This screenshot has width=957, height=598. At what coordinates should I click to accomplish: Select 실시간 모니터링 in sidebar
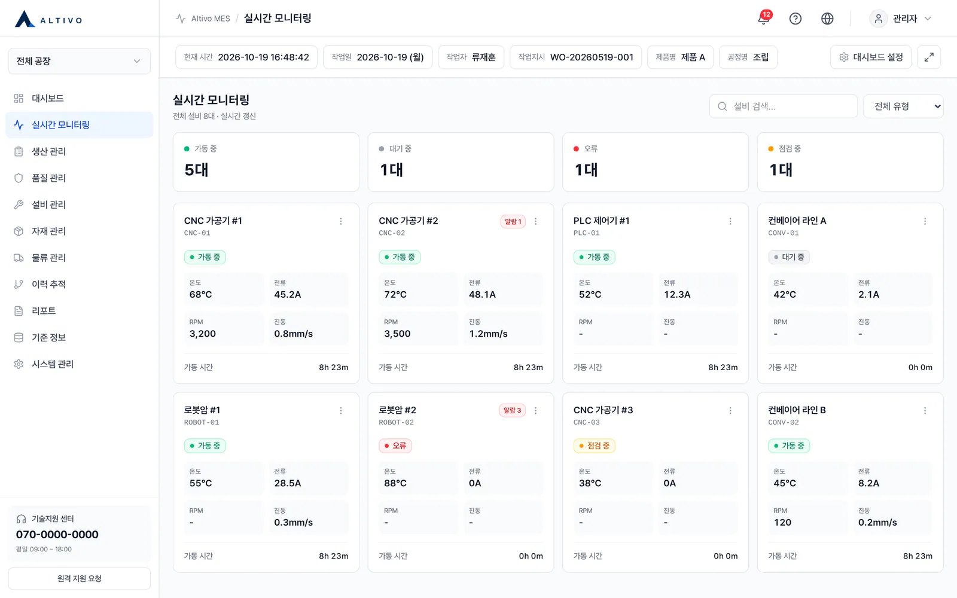[x=80, y=125]
